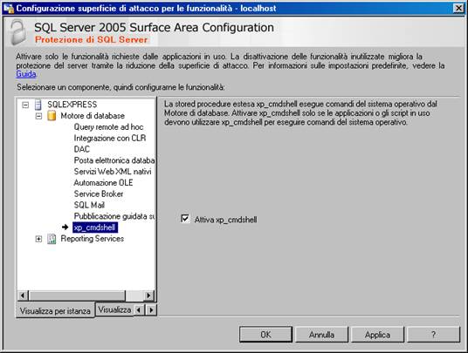Viewport: 468px width, 353px height.
Task: Open the partially hidden Visualizza tab
Action: (114, 309)
